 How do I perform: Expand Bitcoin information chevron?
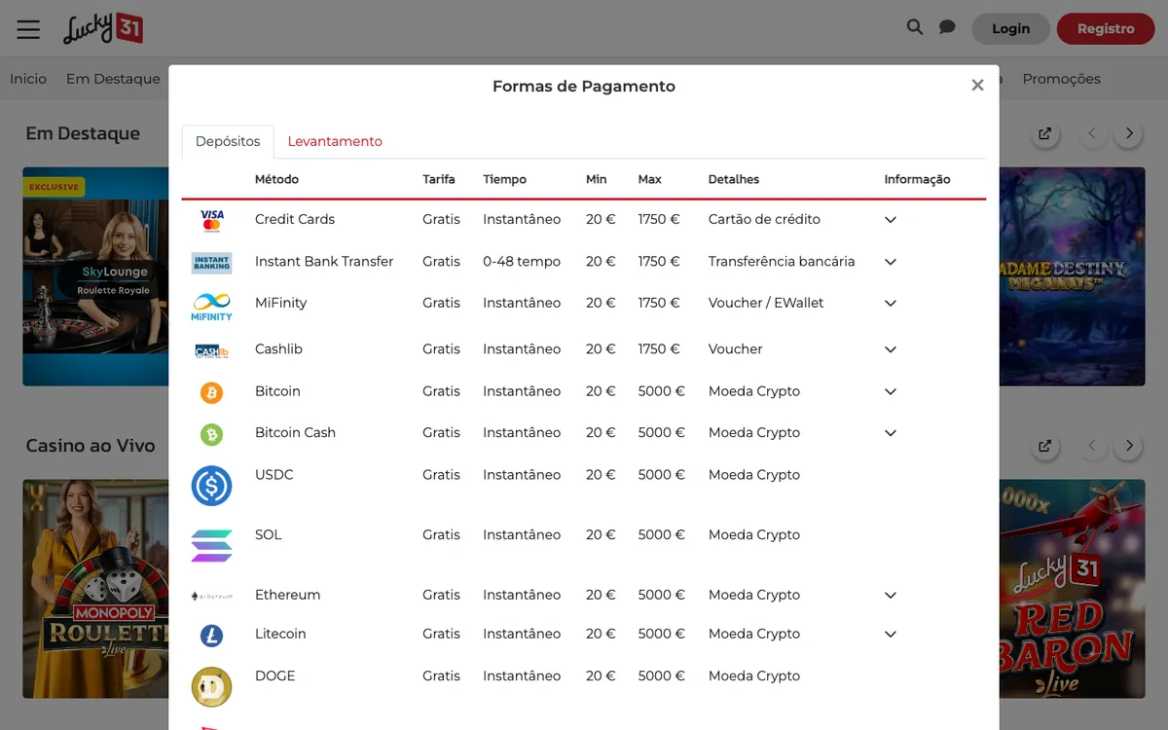pyautogui.click(x=891, y=391)
